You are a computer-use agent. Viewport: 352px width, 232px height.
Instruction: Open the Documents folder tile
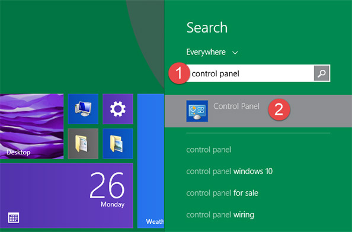83,143
